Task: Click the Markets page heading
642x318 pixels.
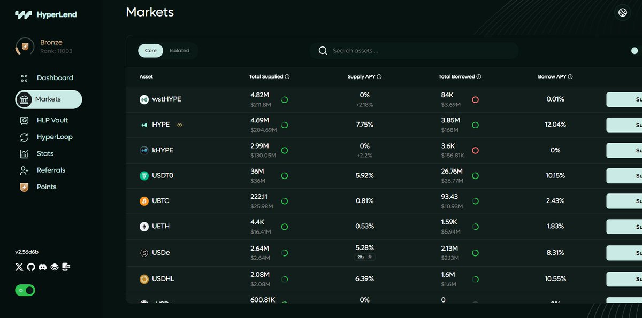Action: click(x=150, y=12)
